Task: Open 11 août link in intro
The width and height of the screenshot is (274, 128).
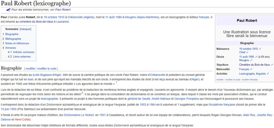Action: pyautogui.click(x=110, y=17)
